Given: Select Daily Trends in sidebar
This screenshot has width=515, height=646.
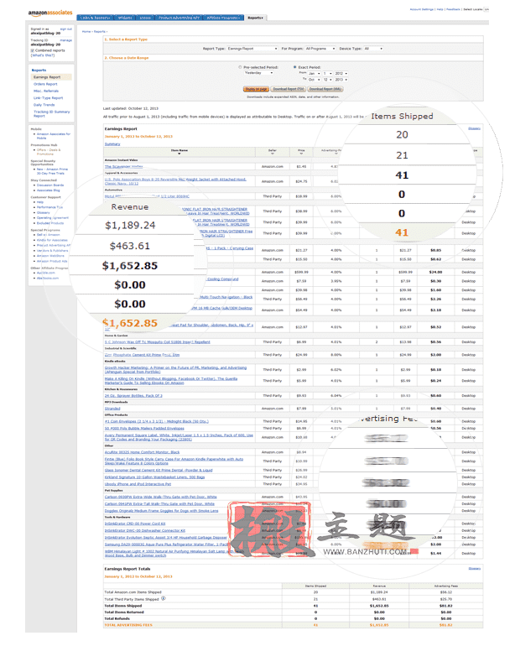Looking at the screenshot, I should pyautogui.click(x=44, y=105).
